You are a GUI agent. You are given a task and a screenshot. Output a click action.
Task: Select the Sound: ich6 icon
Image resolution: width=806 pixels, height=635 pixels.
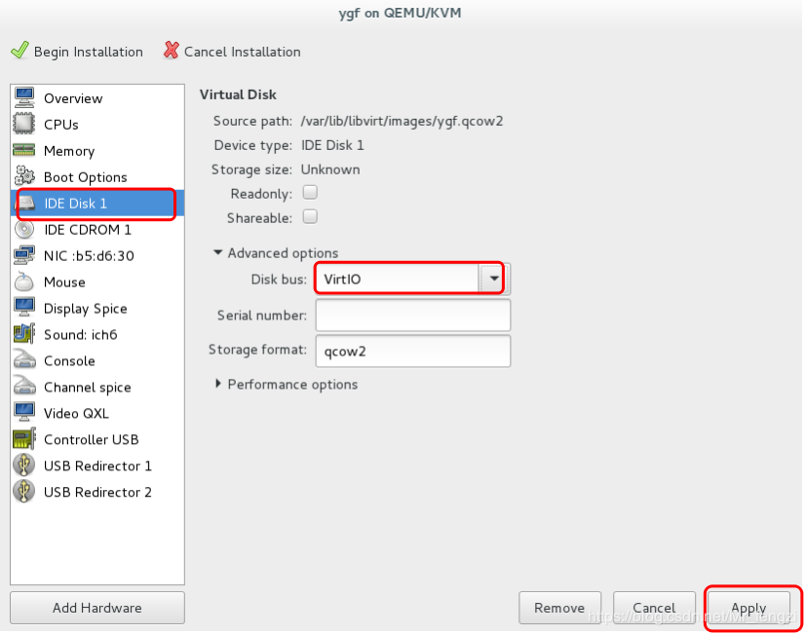(x=24, y=334)
